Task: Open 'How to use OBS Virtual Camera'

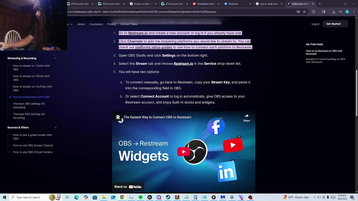Action: click(32, 152)
